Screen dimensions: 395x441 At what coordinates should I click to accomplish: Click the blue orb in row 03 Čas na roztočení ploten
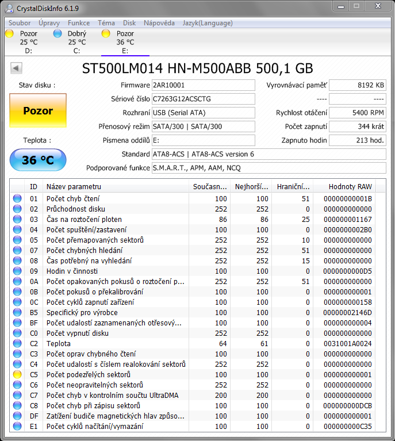pyautogui.click(x=17, y=220)
